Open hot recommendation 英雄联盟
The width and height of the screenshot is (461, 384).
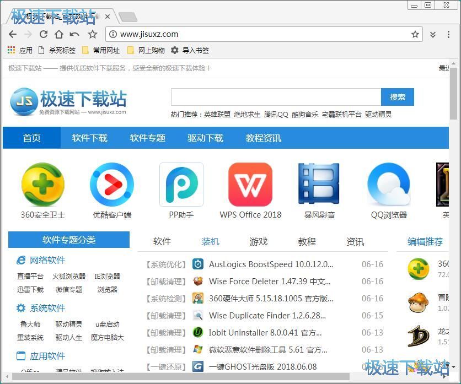(217, 114)
